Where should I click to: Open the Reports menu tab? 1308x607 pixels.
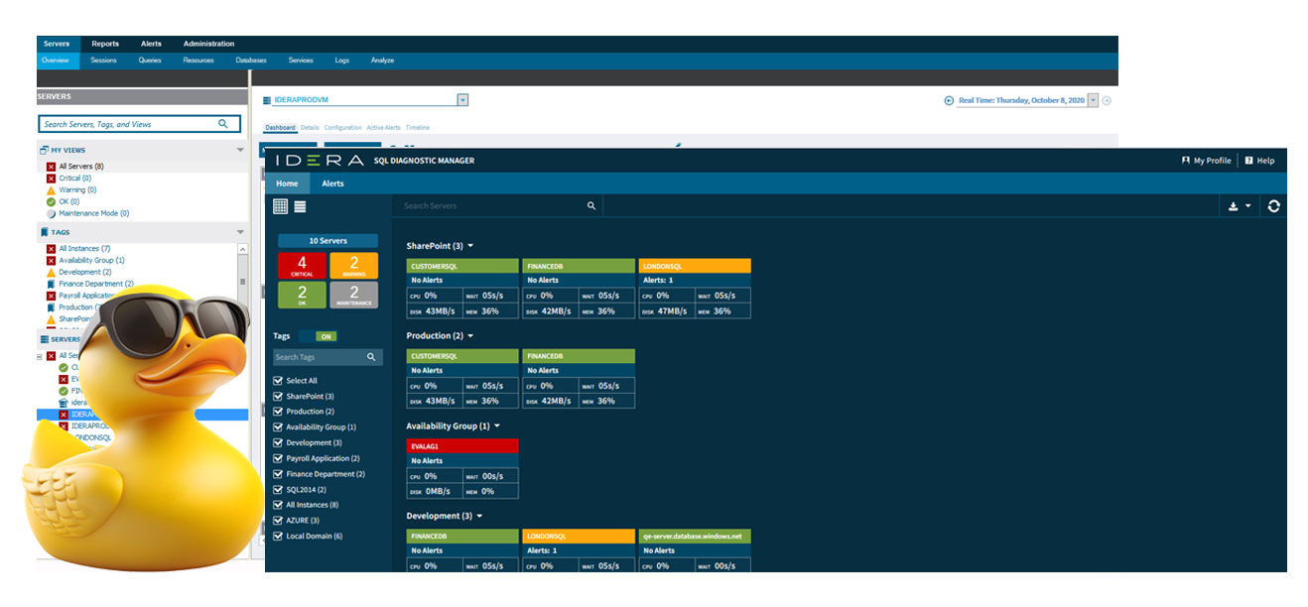pyautogui.click(x=105, y=44)
